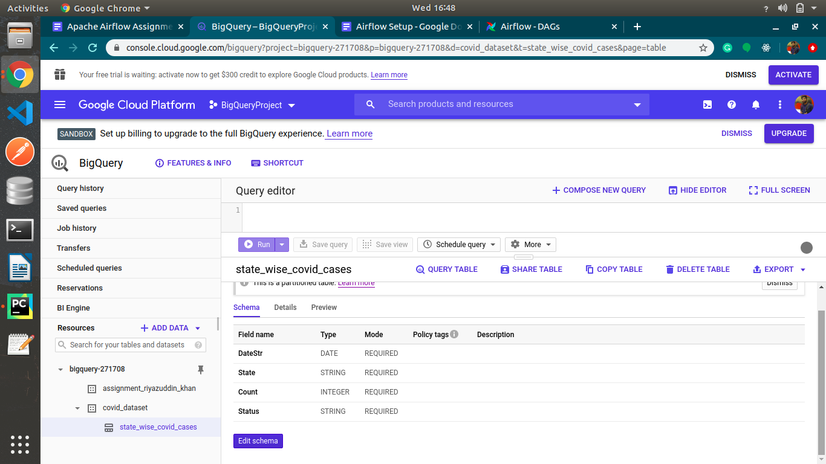Click the Policy tags info icon
This screenshot has height=464, width=826.
point(454,334)
